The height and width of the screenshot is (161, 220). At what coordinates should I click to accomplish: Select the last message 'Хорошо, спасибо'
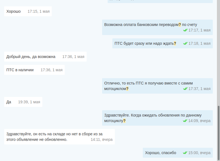point(161,153)
